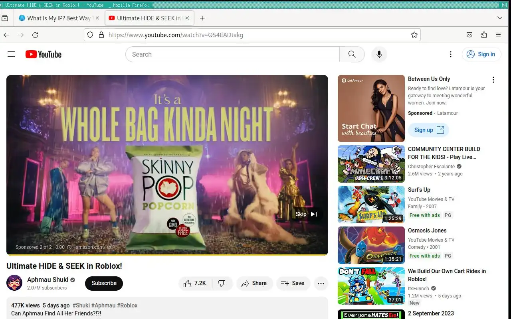Save video to a playlist
This screenshot has height=319, width=511.
point(293,283)
